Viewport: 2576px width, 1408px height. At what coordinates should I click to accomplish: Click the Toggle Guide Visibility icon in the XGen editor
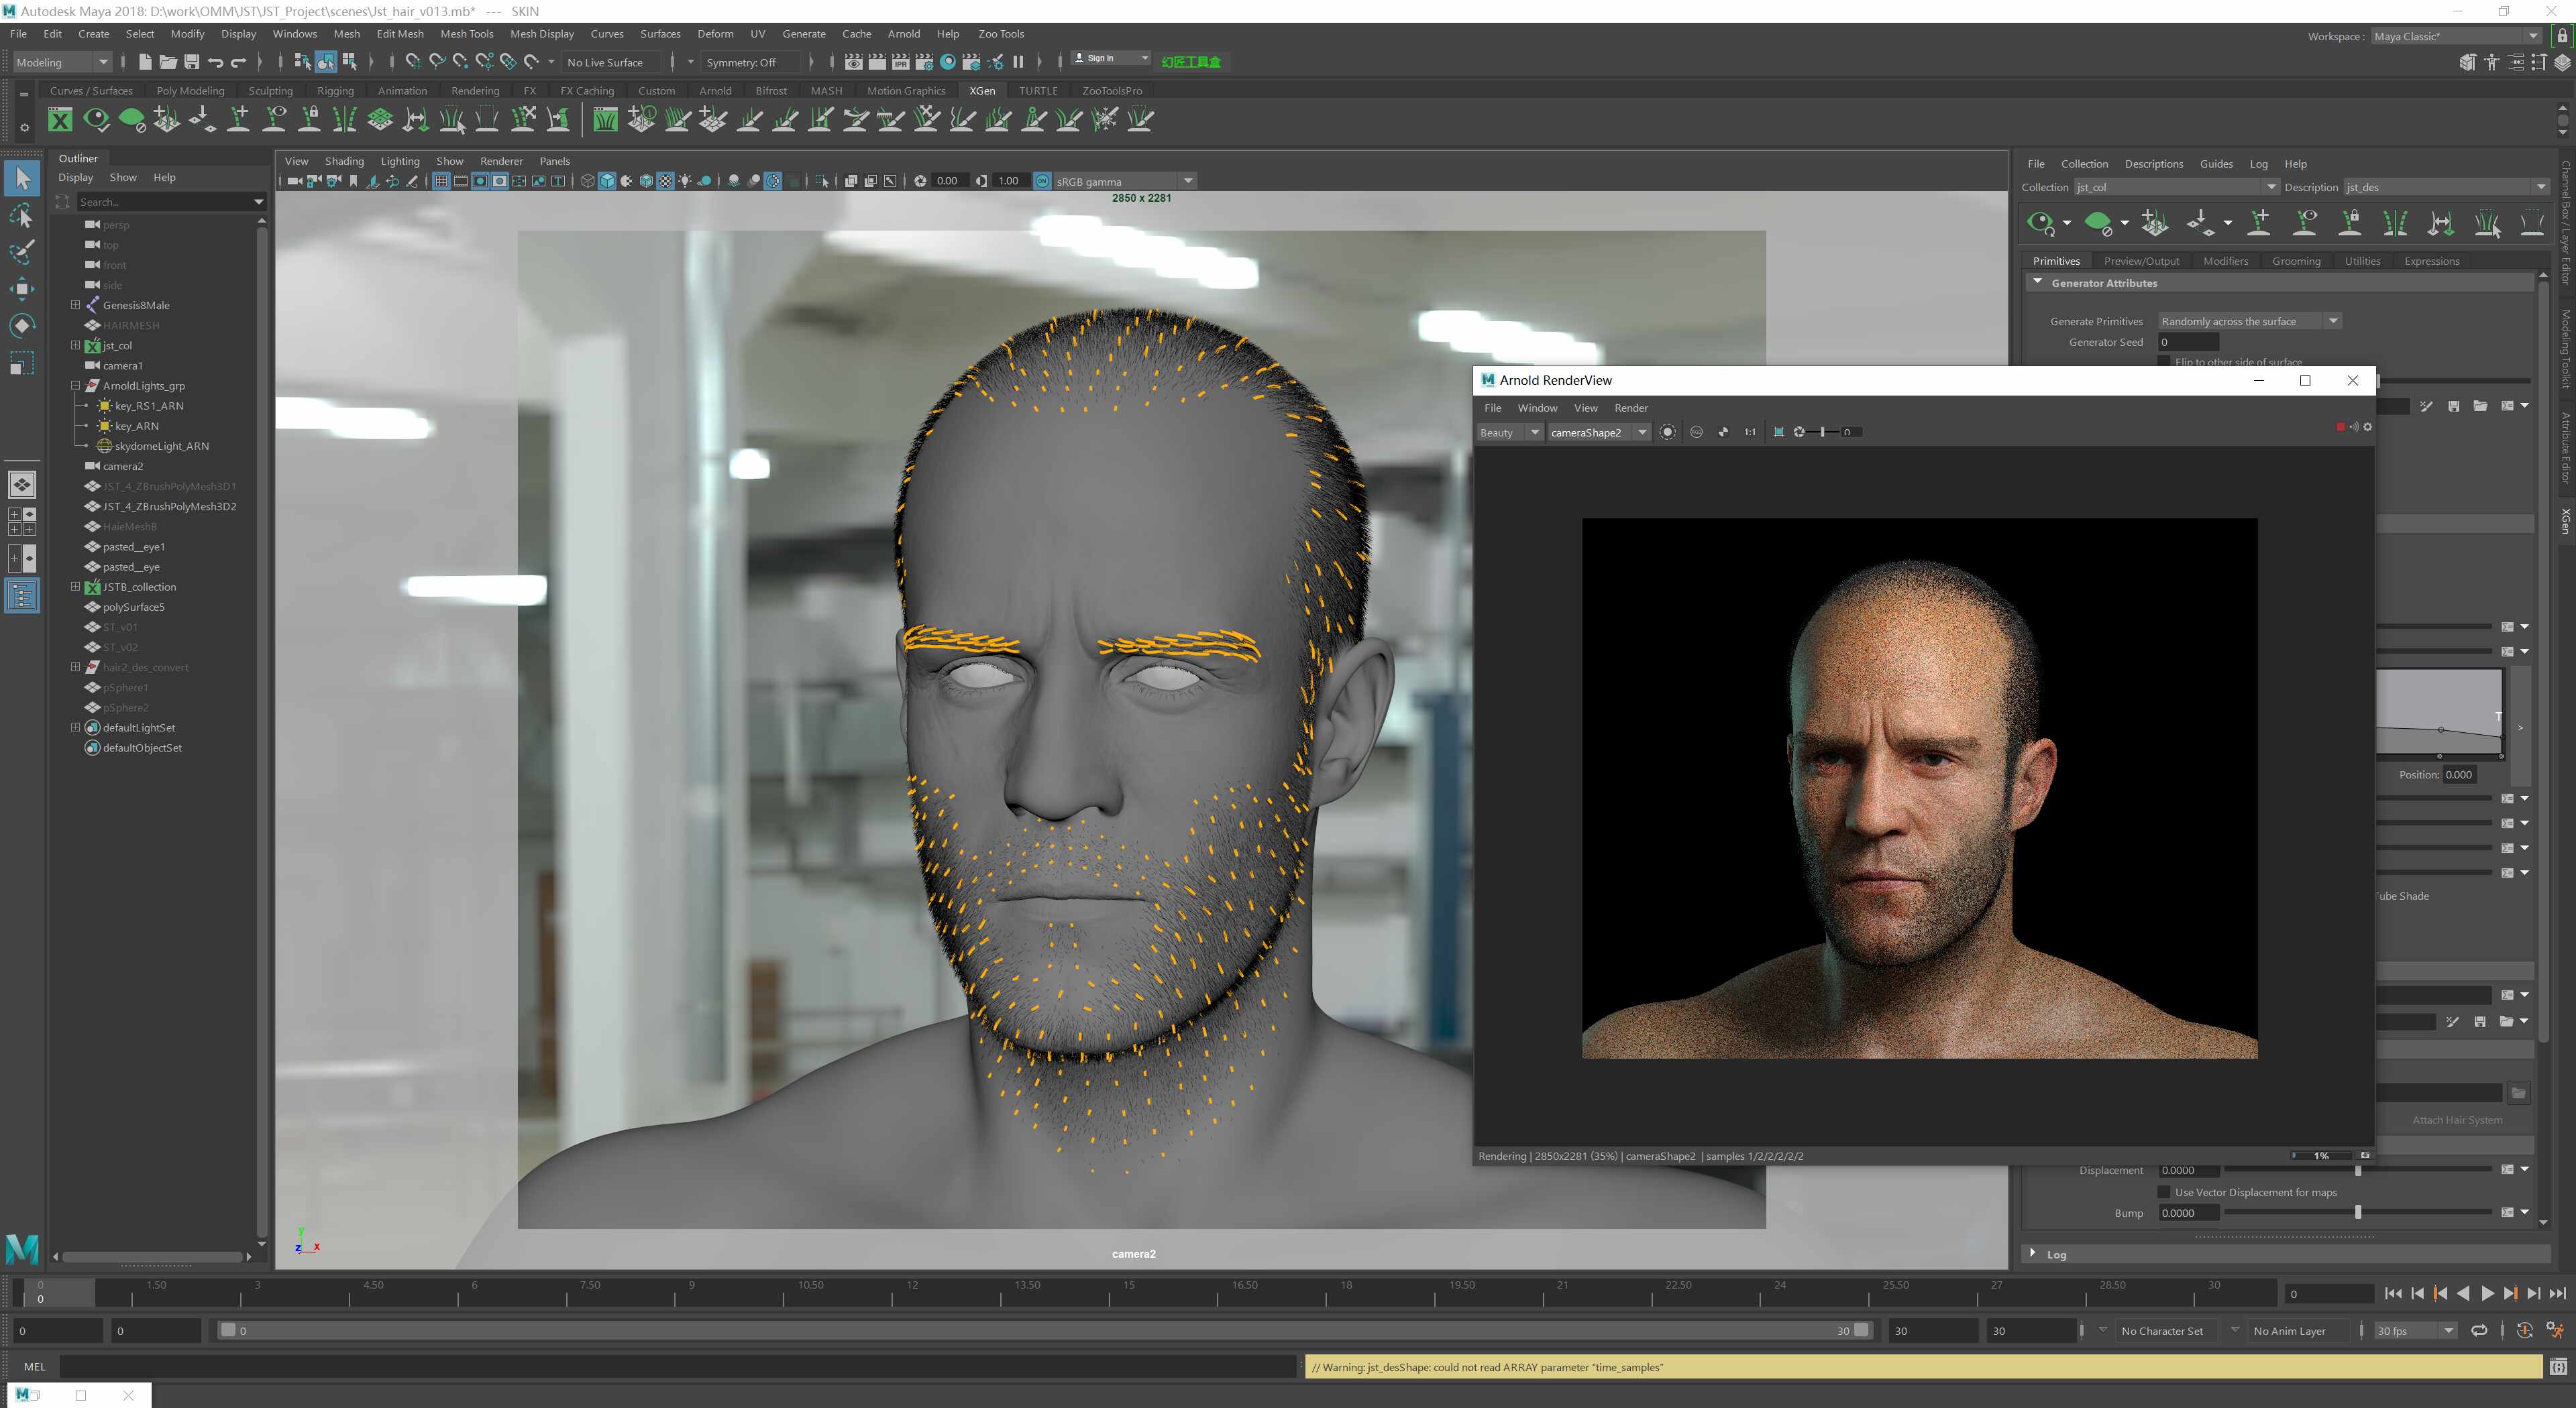2305,223
